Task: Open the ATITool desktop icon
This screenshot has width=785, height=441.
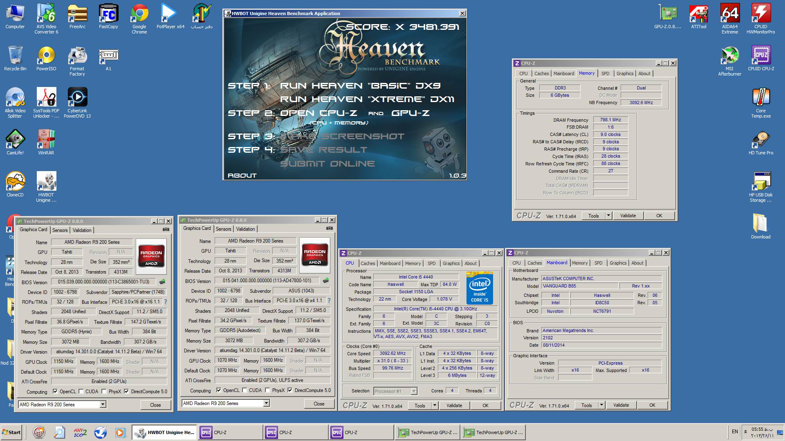Action: click(699, 16)
